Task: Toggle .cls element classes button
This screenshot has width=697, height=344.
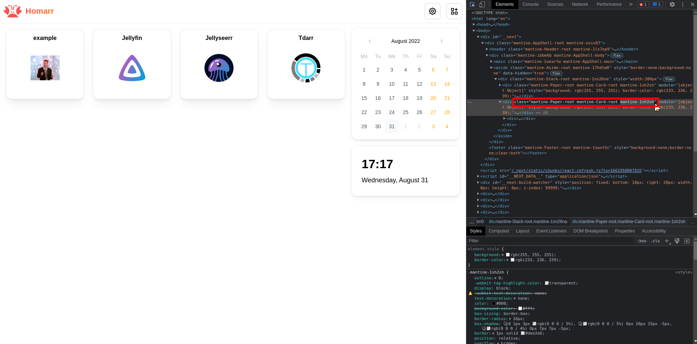Action: (x=655, y=241)
